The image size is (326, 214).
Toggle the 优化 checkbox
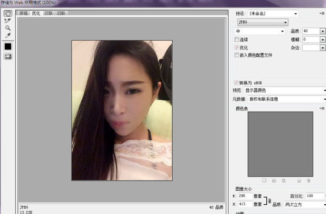tap(236, 48)
